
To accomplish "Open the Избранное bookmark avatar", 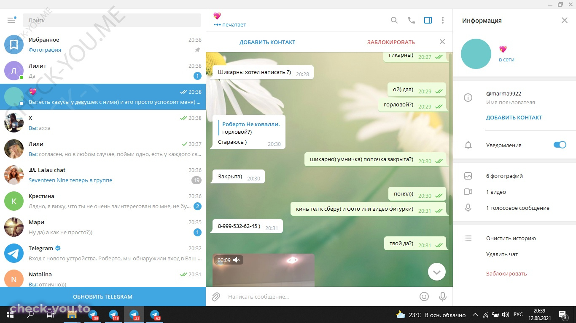I will point(14,45).
